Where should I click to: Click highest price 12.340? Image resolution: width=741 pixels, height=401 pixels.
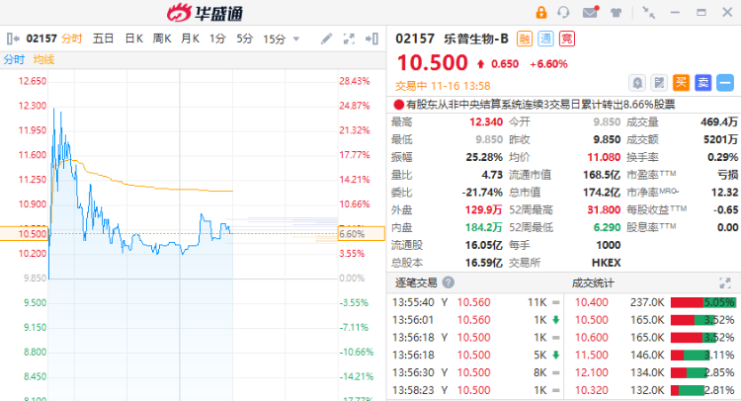[486, 121]
